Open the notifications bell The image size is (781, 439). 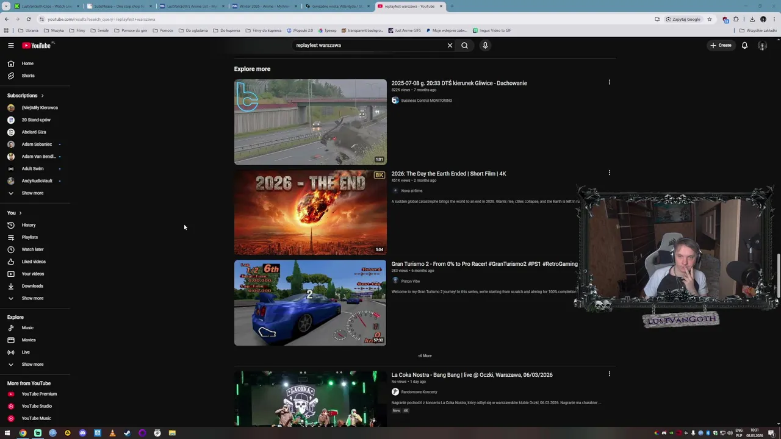tap(744, 45)
